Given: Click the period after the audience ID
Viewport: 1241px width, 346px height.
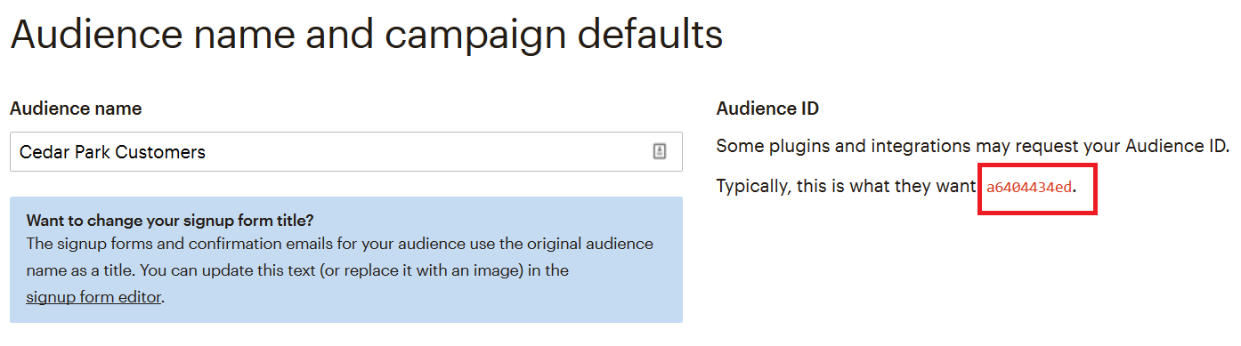Looking at the screenshot, I should (x=1075, y=190).
